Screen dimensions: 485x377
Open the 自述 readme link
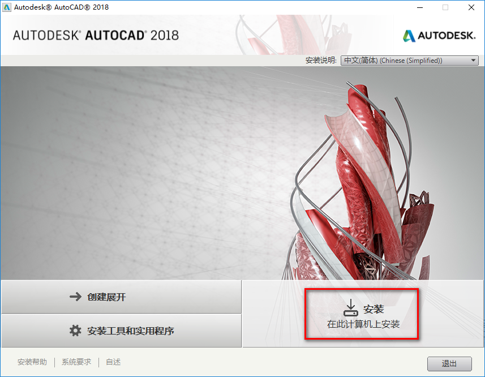click(112, 362)
